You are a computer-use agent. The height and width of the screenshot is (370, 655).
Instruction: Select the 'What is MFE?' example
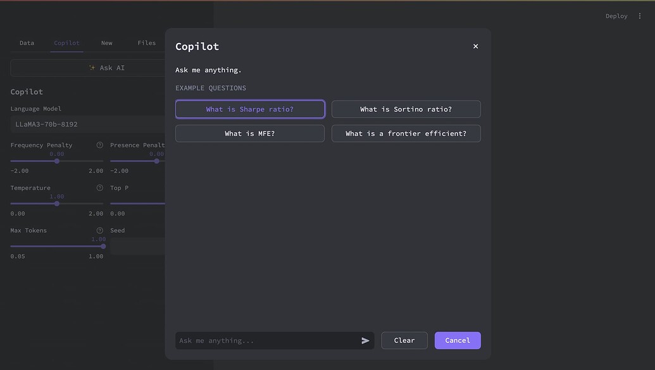coord(250,133)
